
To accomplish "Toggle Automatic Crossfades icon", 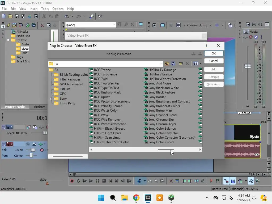I will (233, 181).
